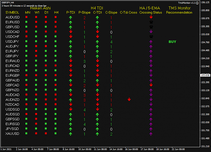Click the AUDUSD green P-TDI up arrow

[71, 17]
